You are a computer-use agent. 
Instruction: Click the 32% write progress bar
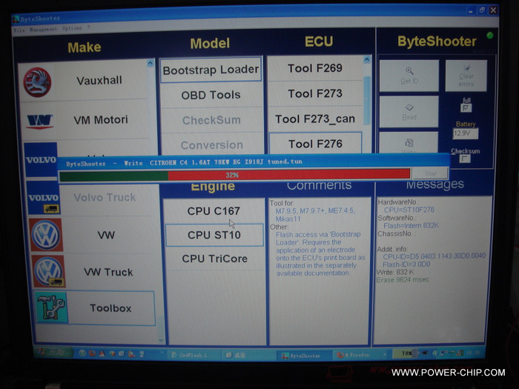tap(235, 175)
